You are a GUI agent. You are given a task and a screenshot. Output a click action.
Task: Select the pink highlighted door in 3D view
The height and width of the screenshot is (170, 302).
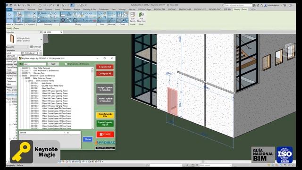coord(172,102)
